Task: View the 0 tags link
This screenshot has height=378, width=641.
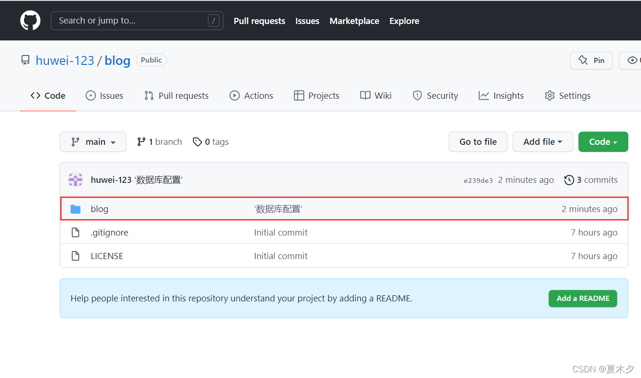Action: pyautogui.click(x=211, y=142)
